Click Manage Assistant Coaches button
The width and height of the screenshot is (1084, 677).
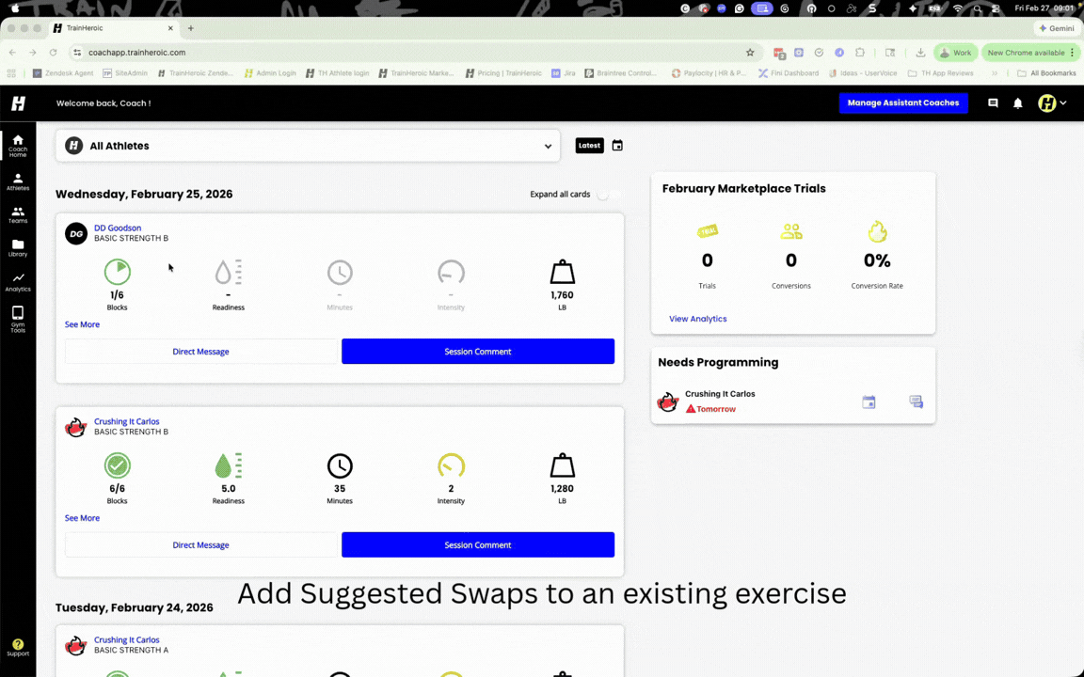coord(903,102)
